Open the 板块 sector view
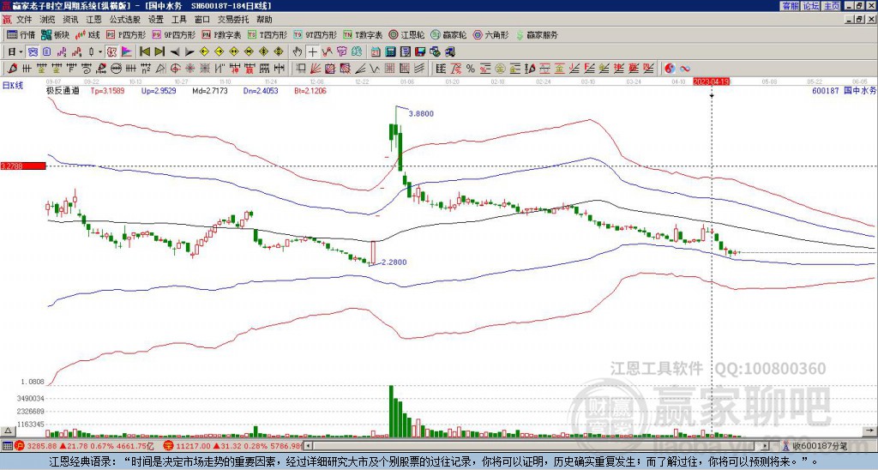 click(x=55, y=34)
